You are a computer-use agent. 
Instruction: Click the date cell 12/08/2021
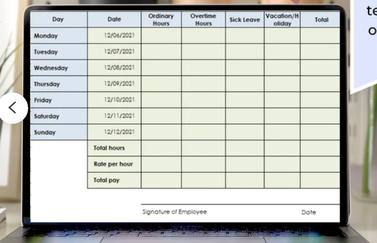114,68
